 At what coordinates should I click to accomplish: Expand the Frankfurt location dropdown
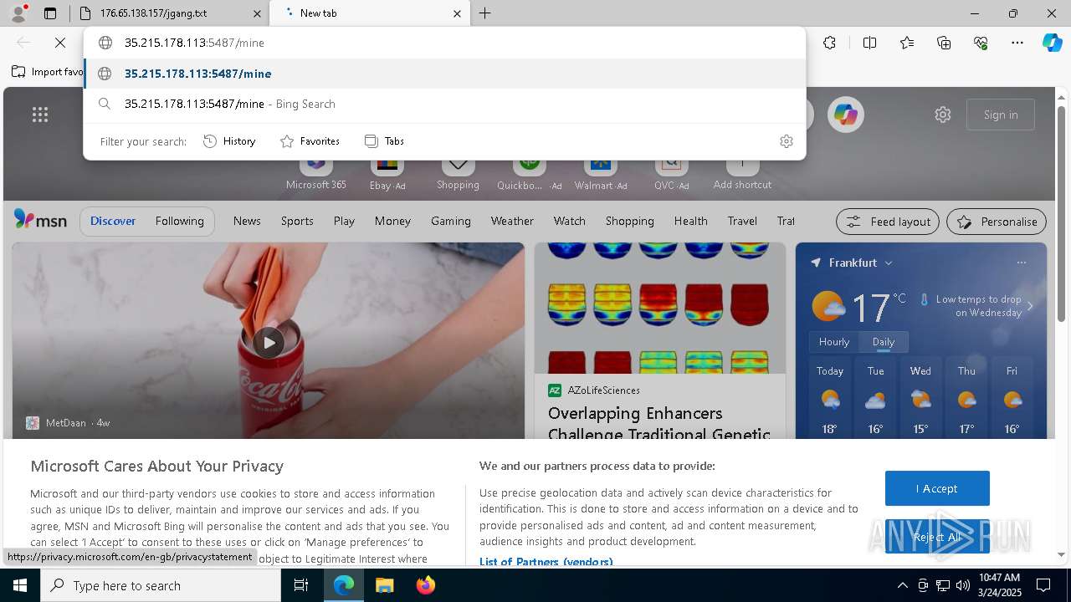click(889, 263)
